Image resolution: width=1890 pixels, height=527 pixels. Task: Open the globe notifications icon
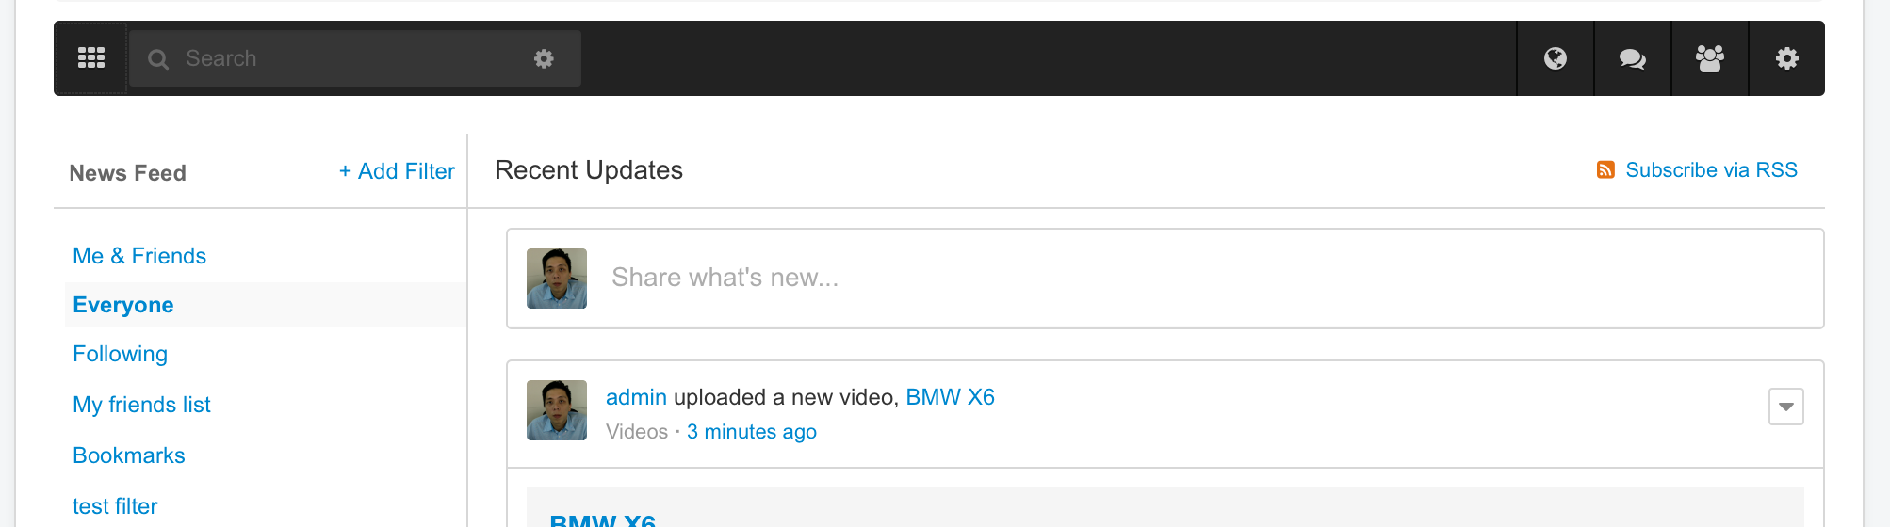(1556, 59)
